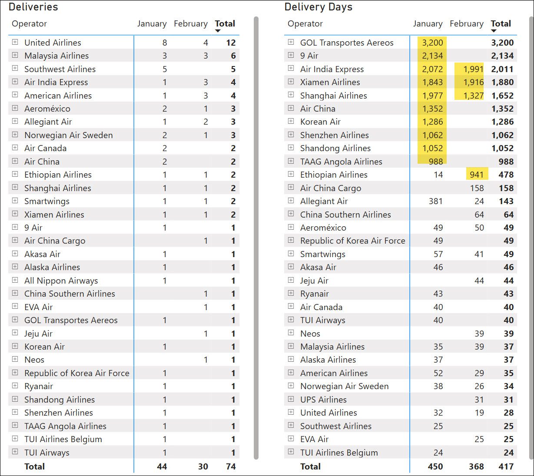This screenshot has width=534, height=476.
Task: Sort Deliveries table by Total column header
Action: tap(225, 24)
